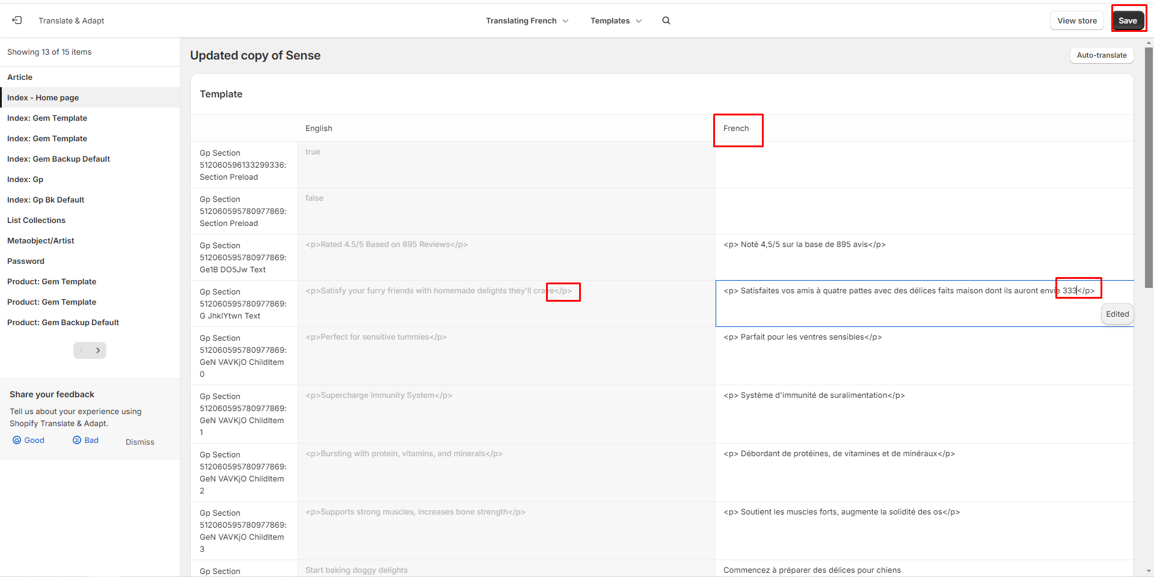Open View store button
The height and width of the screenshot is (577, 1154).
(1076, 20)
